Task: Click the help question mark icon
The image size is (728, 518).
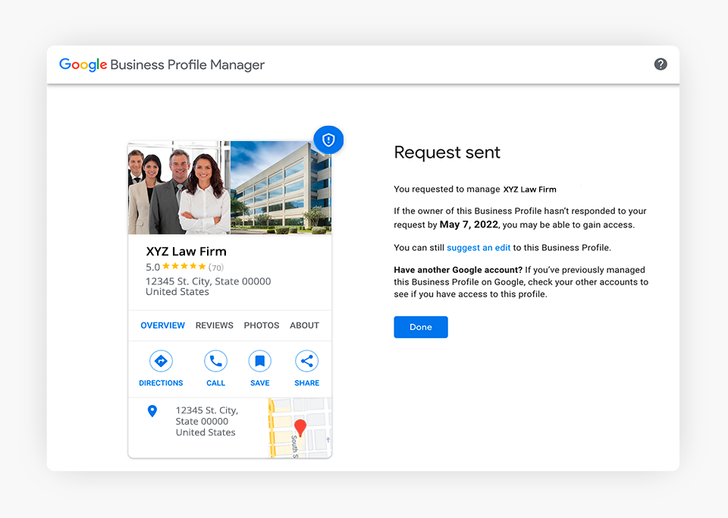Action: [x=661, y=64]
